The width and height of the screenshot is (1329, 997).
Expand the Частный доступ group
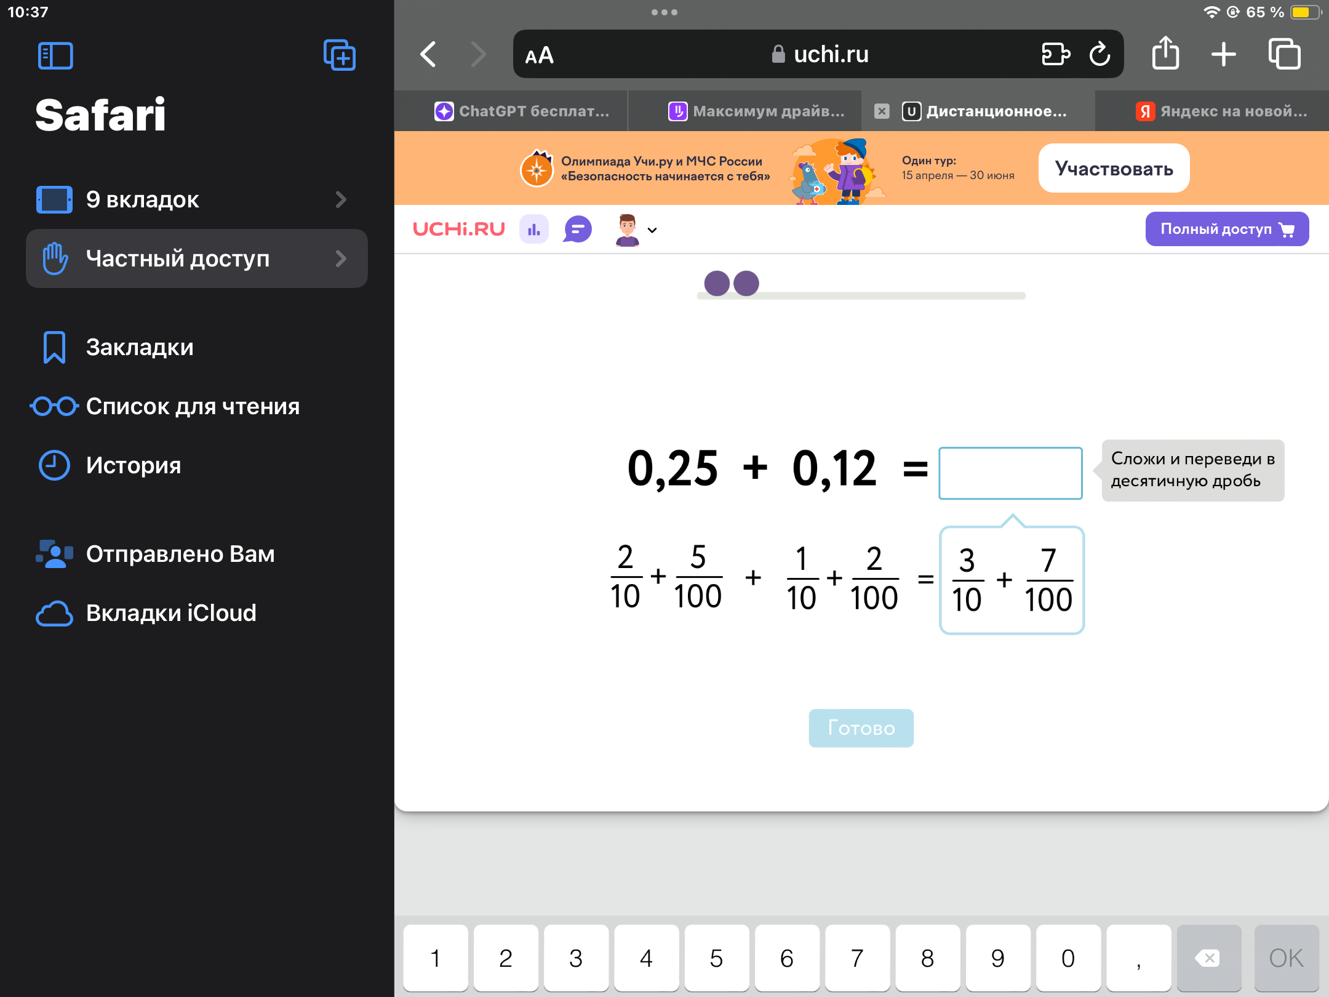197,258
